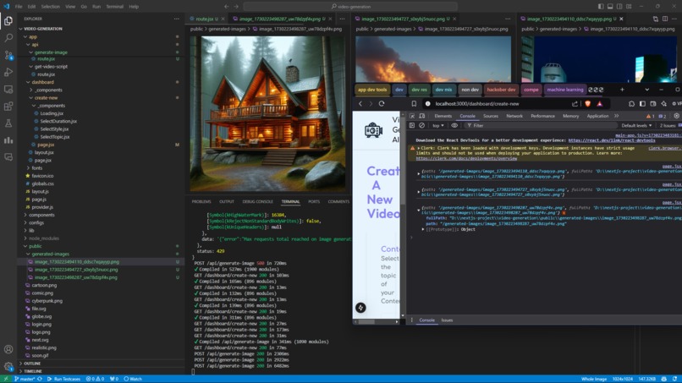Image resolution: width=682 pixels, height=383 pixels.
Task: Open the Search view in activity bar
Action: (x=8, y=38)
